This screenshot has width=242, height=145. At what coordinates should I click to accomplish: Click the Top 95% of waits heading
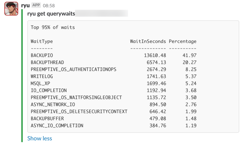point(53,27)
